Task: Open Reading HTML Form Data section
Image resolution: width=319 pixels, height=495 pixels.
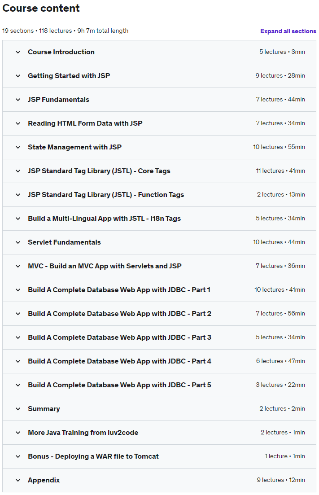Action: pyautogui.click(x=85, y=123)
